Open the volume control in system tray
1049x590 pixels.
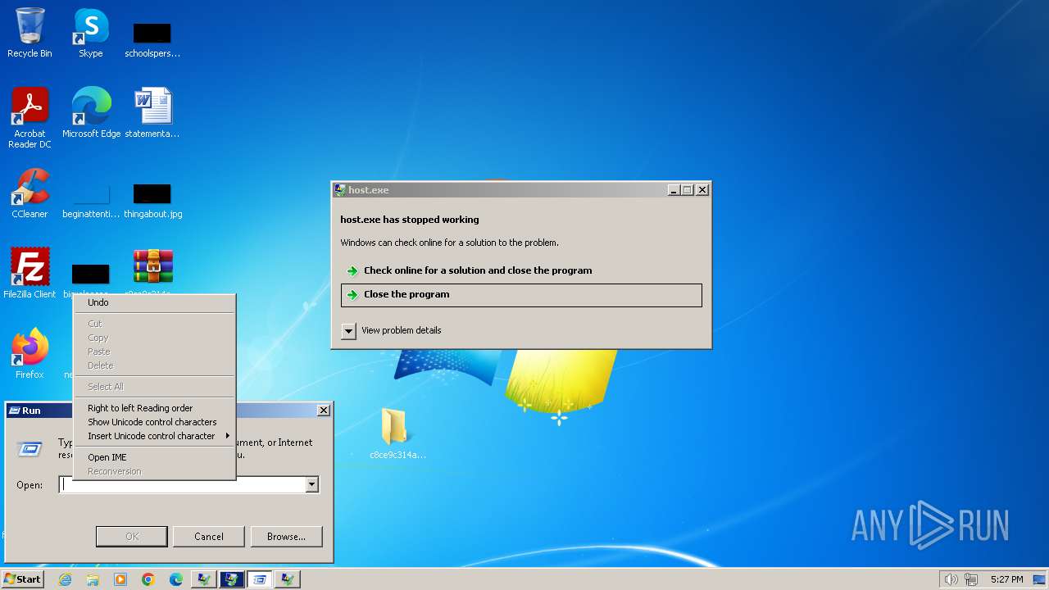(x=951, y=579)
